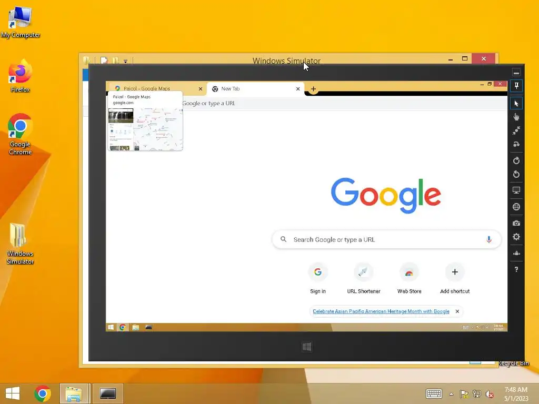Open the Web Store shortcut
Viewport: 539px width, 404px height.
point(409,279)
